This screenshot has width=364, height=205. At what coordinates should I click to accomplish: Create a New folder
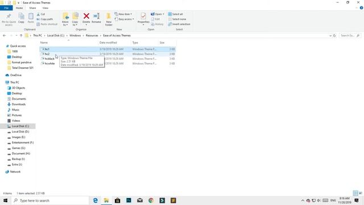pyautogui.click(x=109, y=19)
